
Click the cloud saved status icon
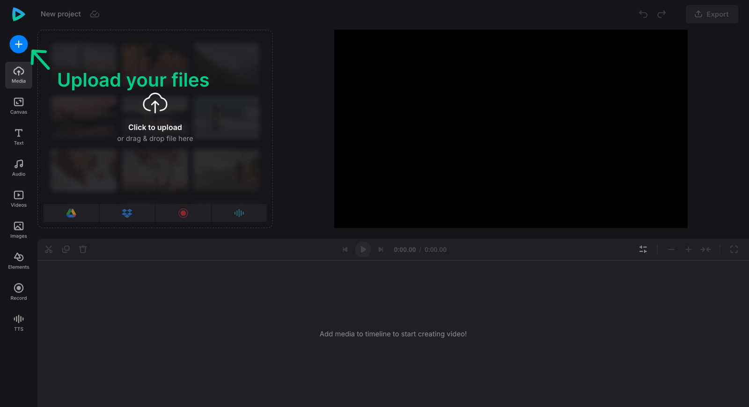[95, 14]
